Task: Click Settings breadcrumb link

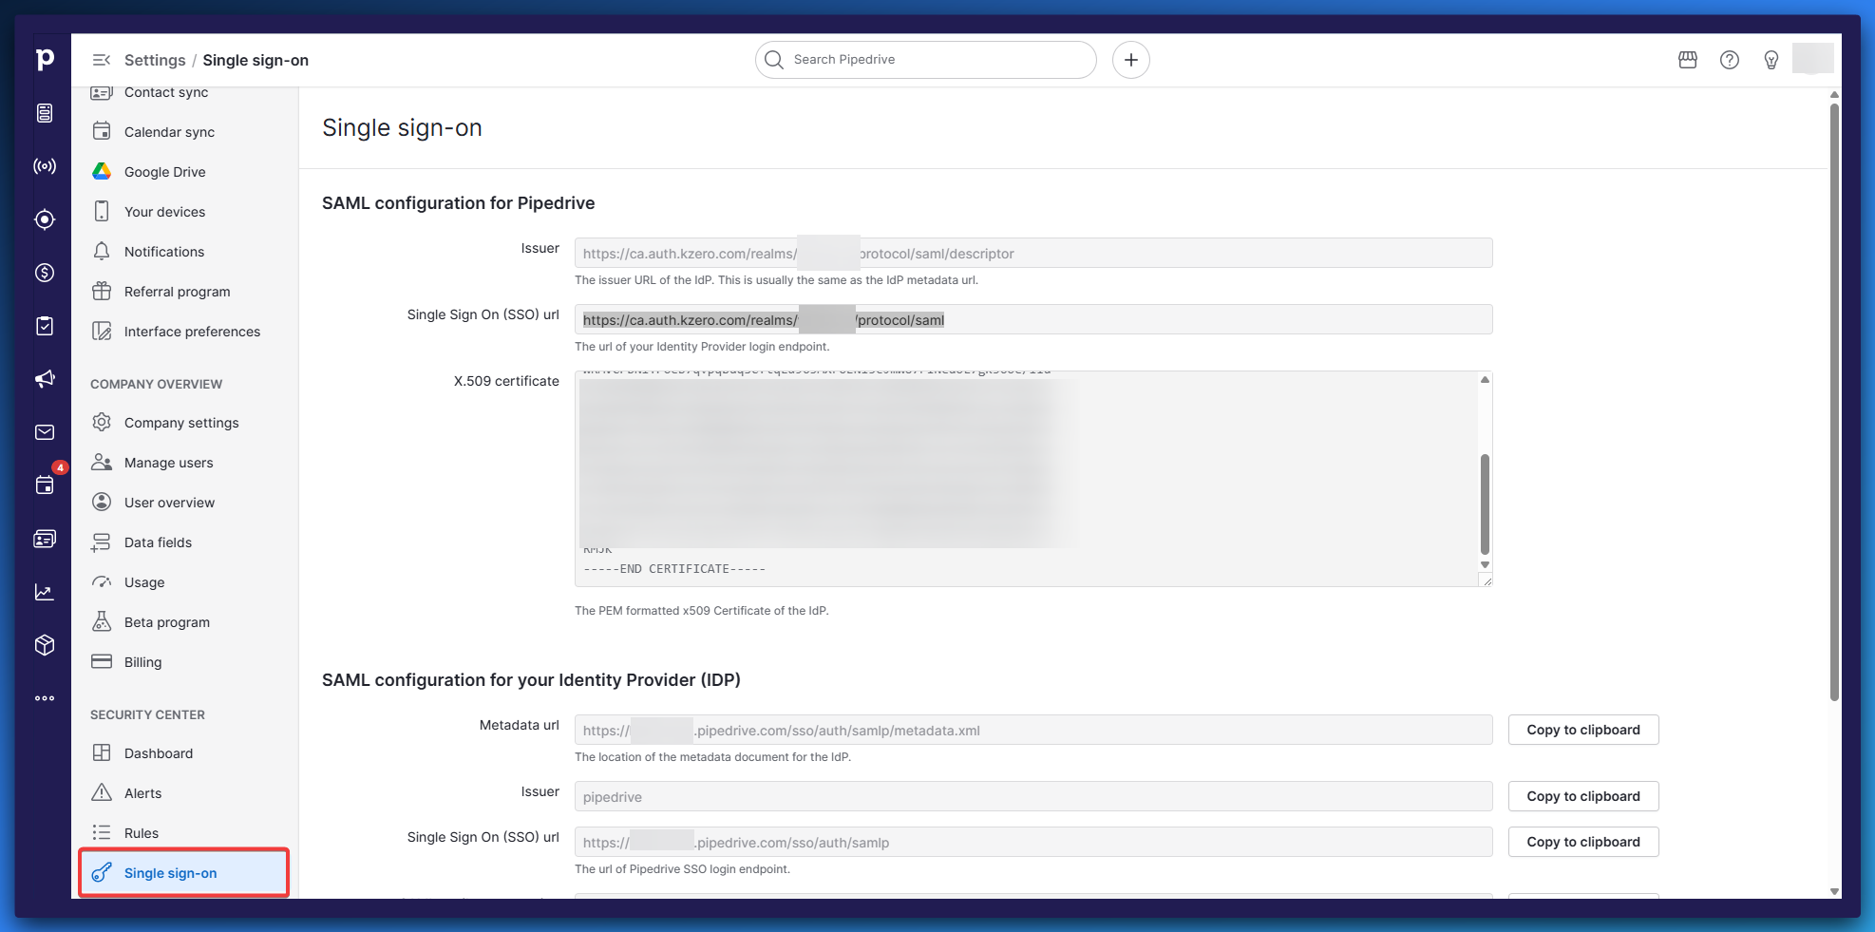Action: click(155, 60)
